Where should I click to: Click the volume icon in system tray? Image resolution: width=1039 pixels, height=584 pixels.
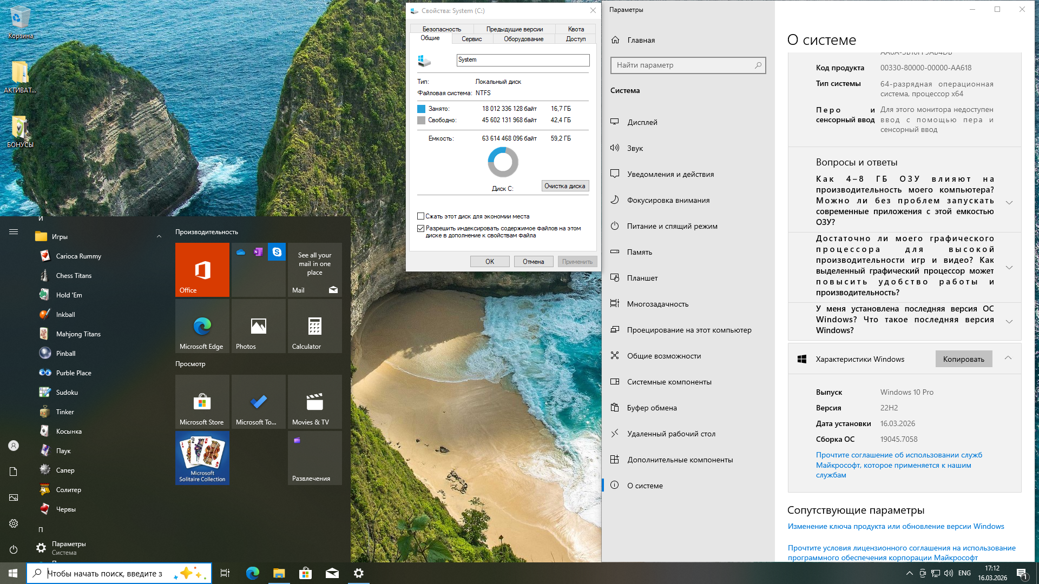click(x=949, y=573)
